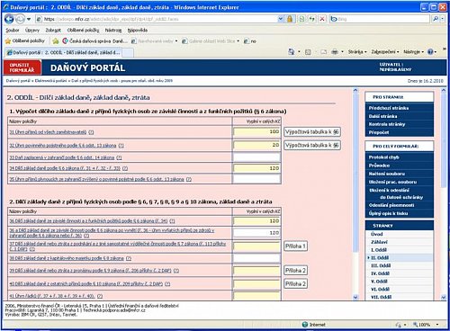Viewport: 450px width, 331px height.
Task: Click the Kontrola stránky sidebar link
Action: (x=387, y=124)
